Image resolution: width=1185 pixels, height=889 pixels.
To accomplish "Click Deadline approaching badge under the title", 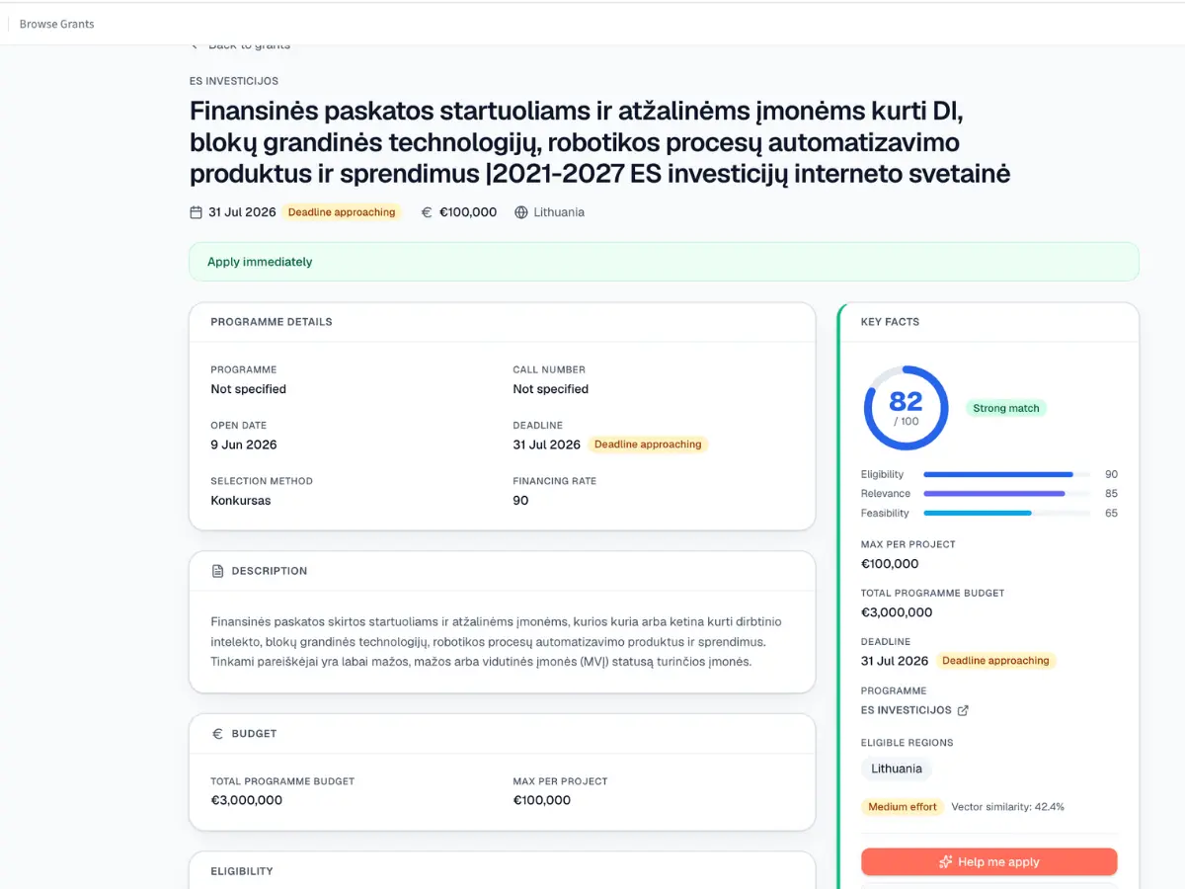I will (x=342, y=212).
